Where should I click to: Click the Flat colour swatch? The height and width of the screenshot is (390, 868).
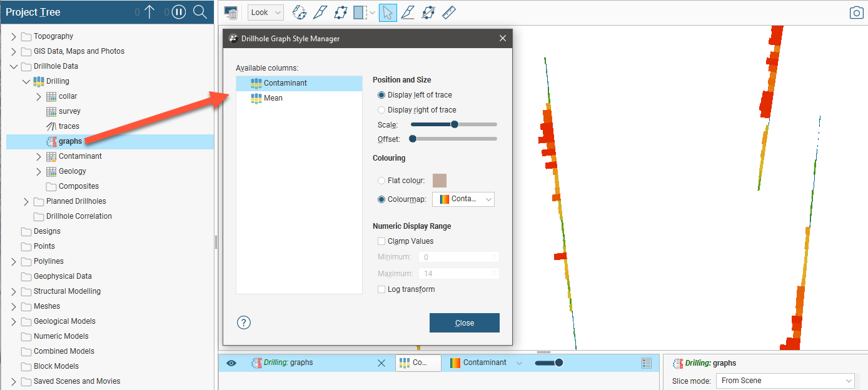(x=440, y=181)
